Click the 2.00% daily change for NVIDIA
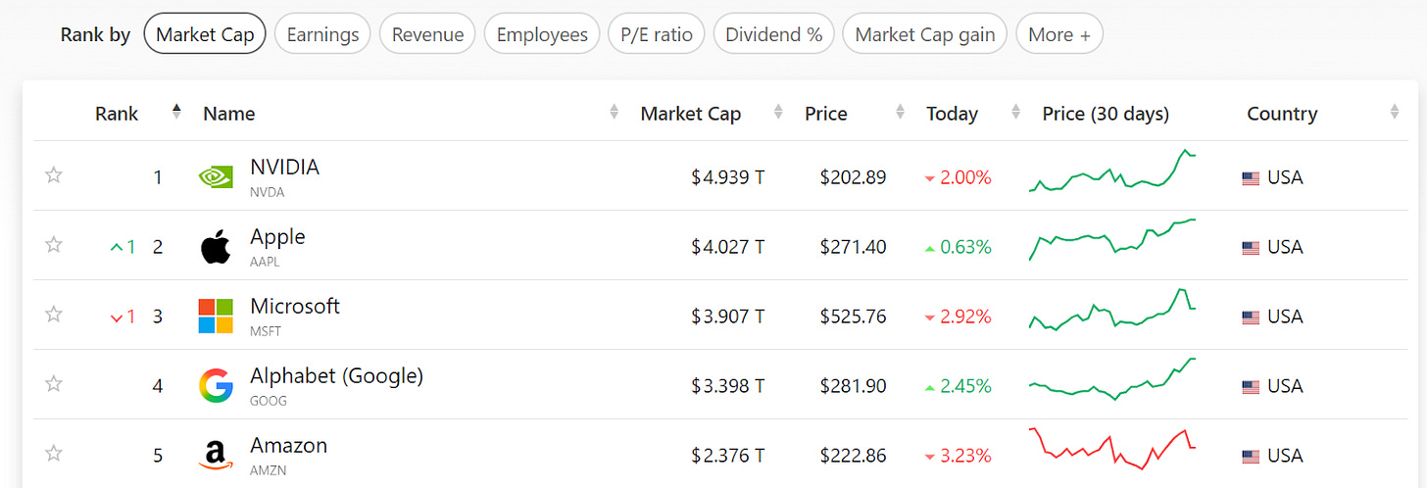The image size is (1427, 488). tap(958, 177)
